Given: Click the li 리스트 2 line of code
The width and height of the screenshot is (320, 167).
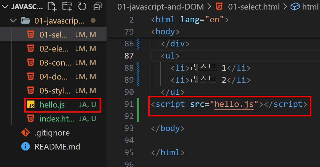Looking at the screenshot, I should coord(211,80).
